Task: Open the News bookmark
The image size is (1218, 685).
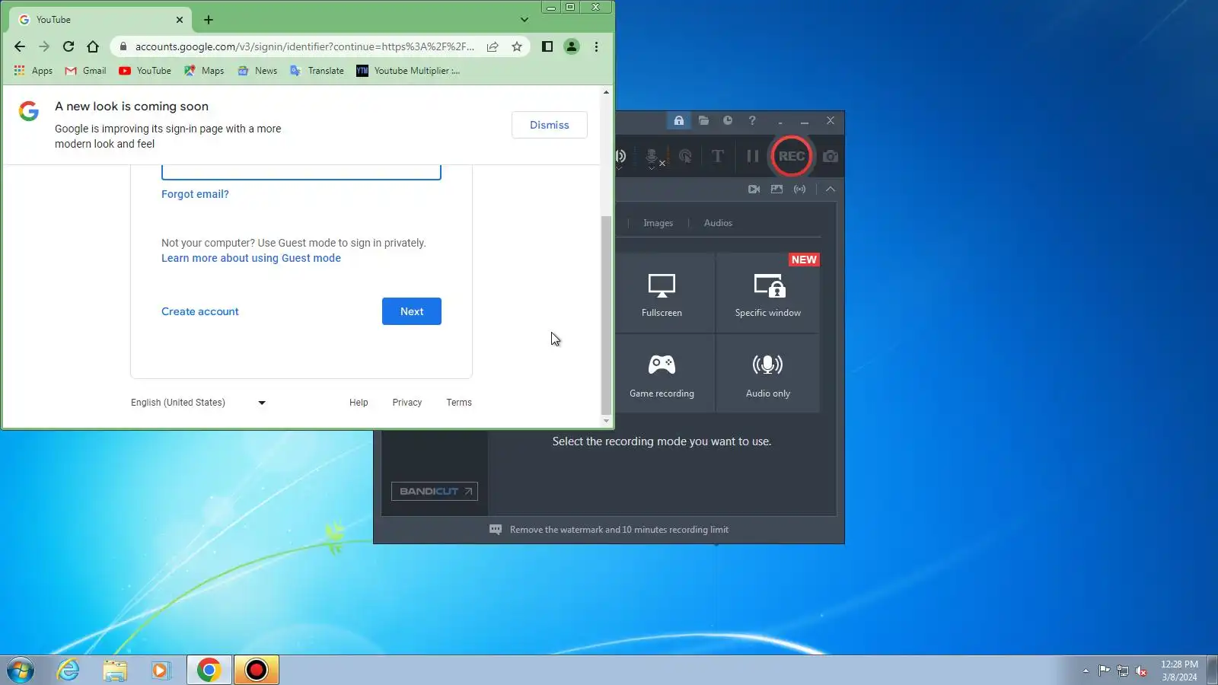Action: [x=257, y=71]
